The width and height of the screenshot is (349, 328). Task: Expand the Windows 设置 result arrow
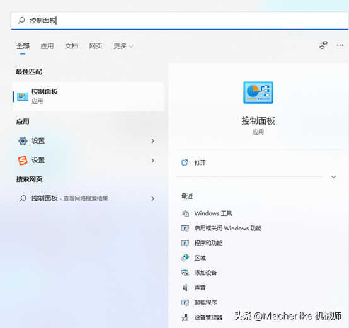coord(152,141)
